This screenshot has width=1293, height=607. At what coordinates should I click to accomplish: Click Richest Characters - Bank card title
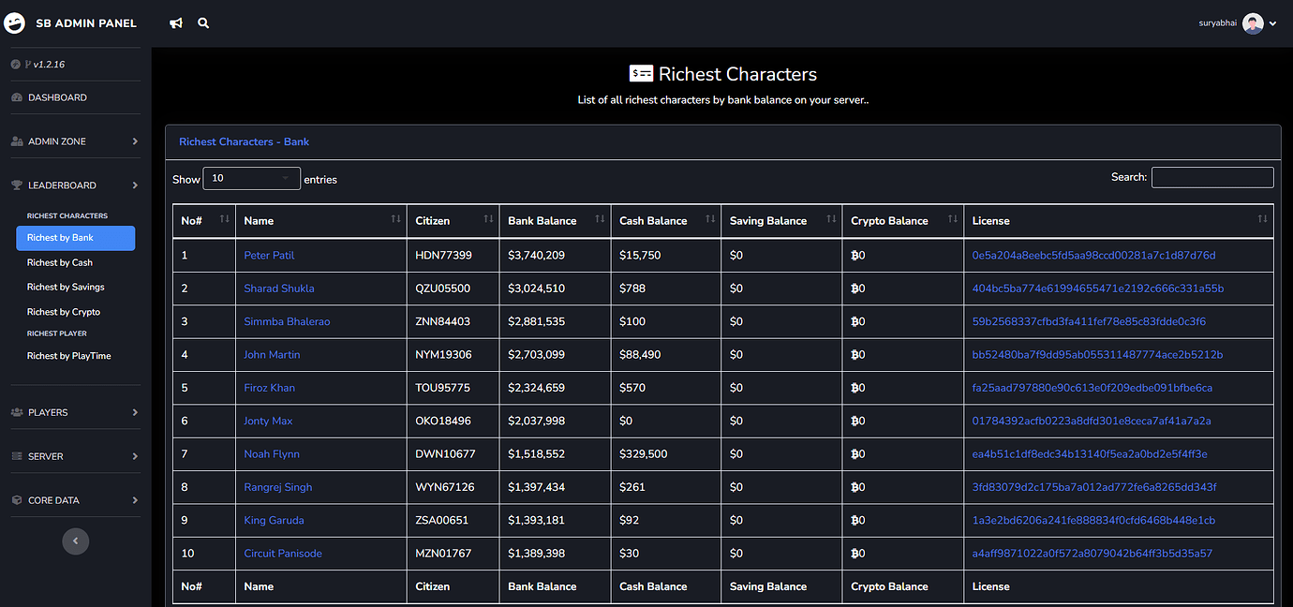[x=244, y=142]
